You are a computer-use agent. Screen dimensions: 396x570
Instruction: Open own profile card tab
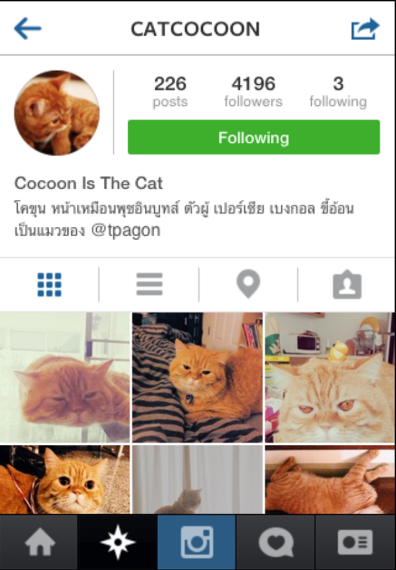[x=355, y=542]
